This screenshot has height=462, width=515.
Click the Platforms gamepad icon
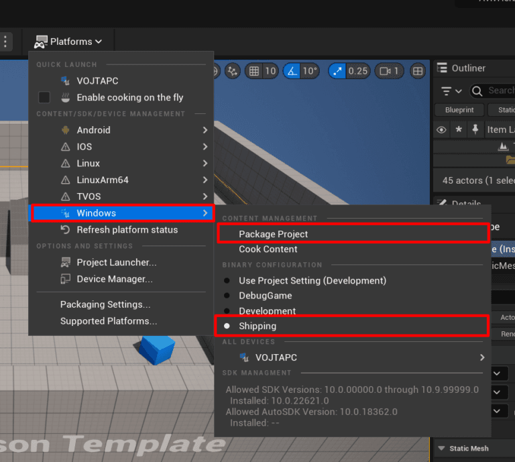pyautogui.click(x=41, y=42)
